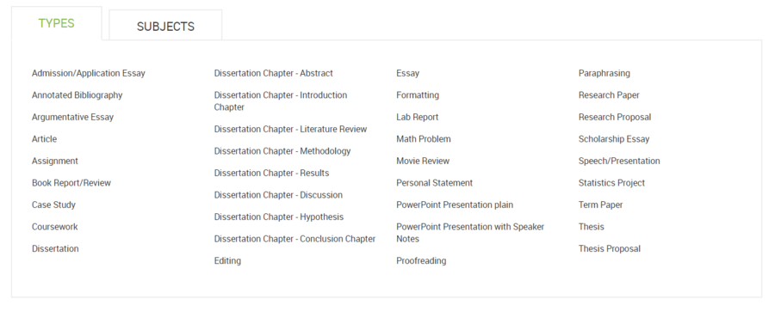
Task: Open the Statistics Project link
Action: tap(611, 183)
